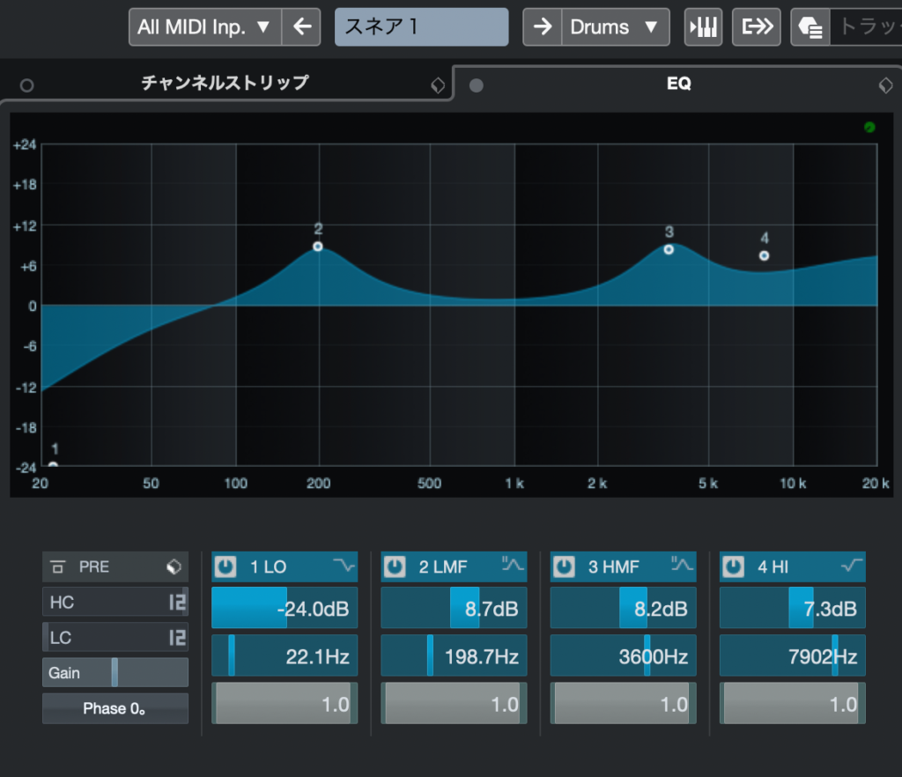The width and height of the screenshot is (902, 777).
Task: Click the Phase 0° button
Action: click(x=115, y=708)
